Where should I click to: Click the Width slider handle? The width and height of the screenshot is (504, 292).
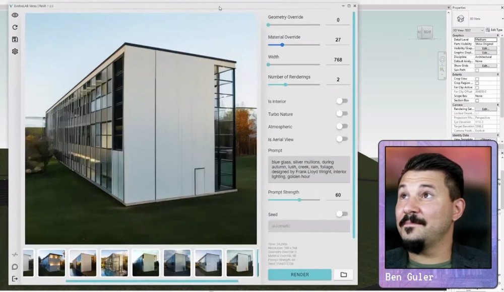(x=269, y=64)
